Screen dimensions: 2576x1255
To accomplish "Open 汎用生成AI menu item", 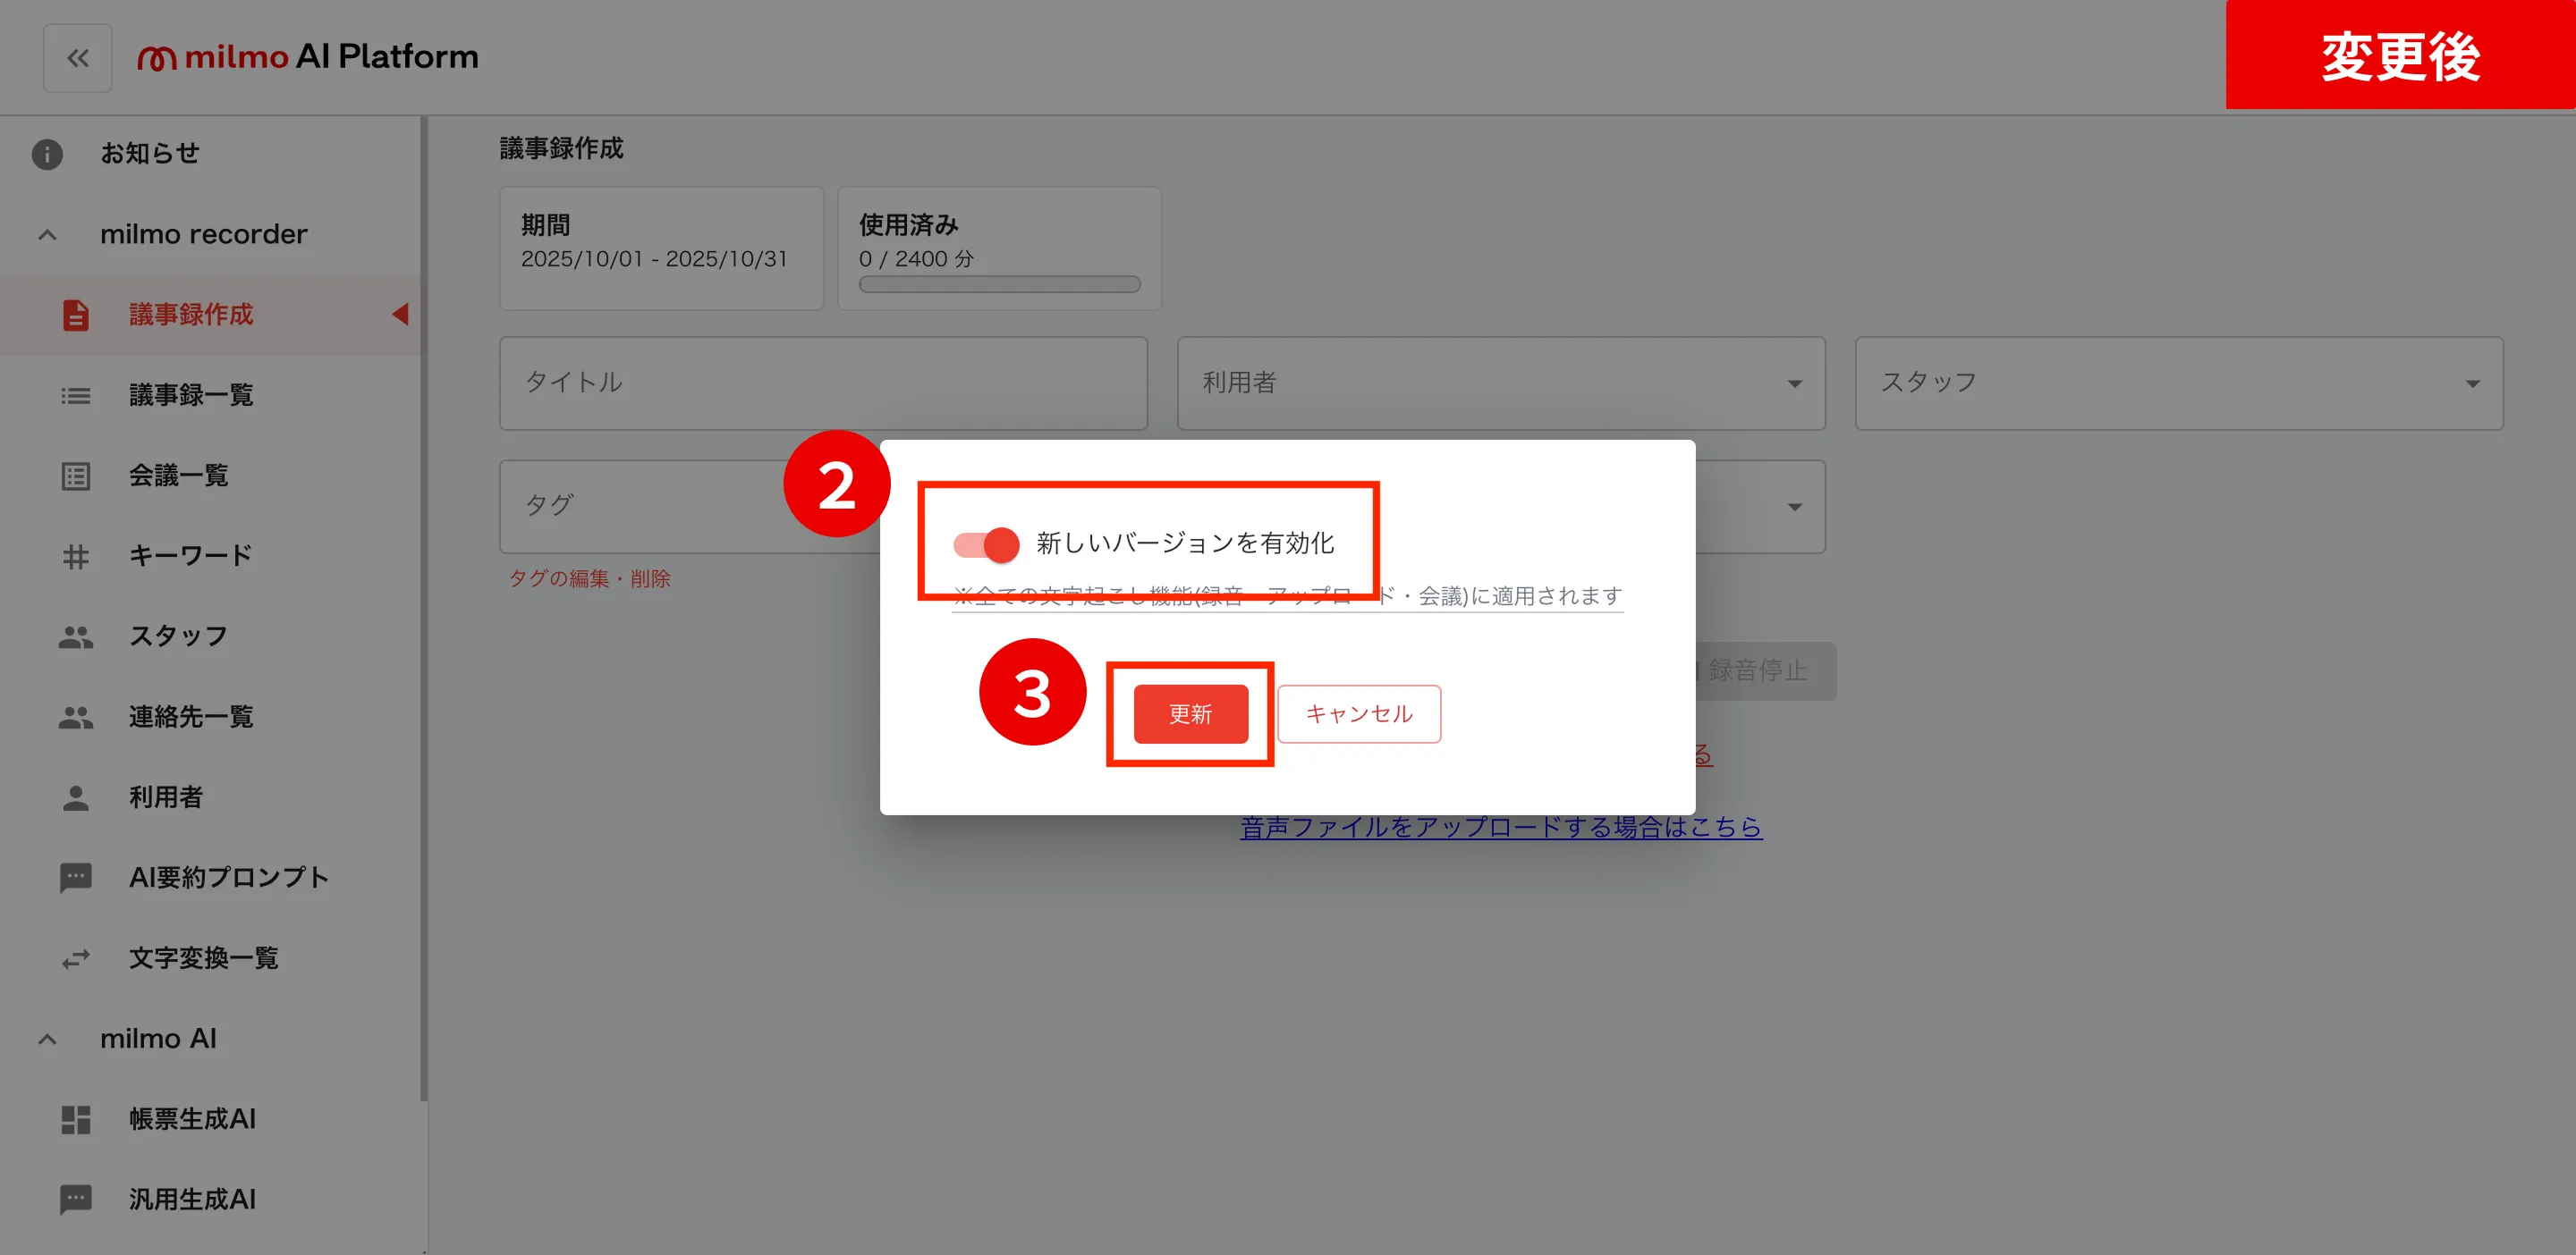I will click(x=192, y=1199).
